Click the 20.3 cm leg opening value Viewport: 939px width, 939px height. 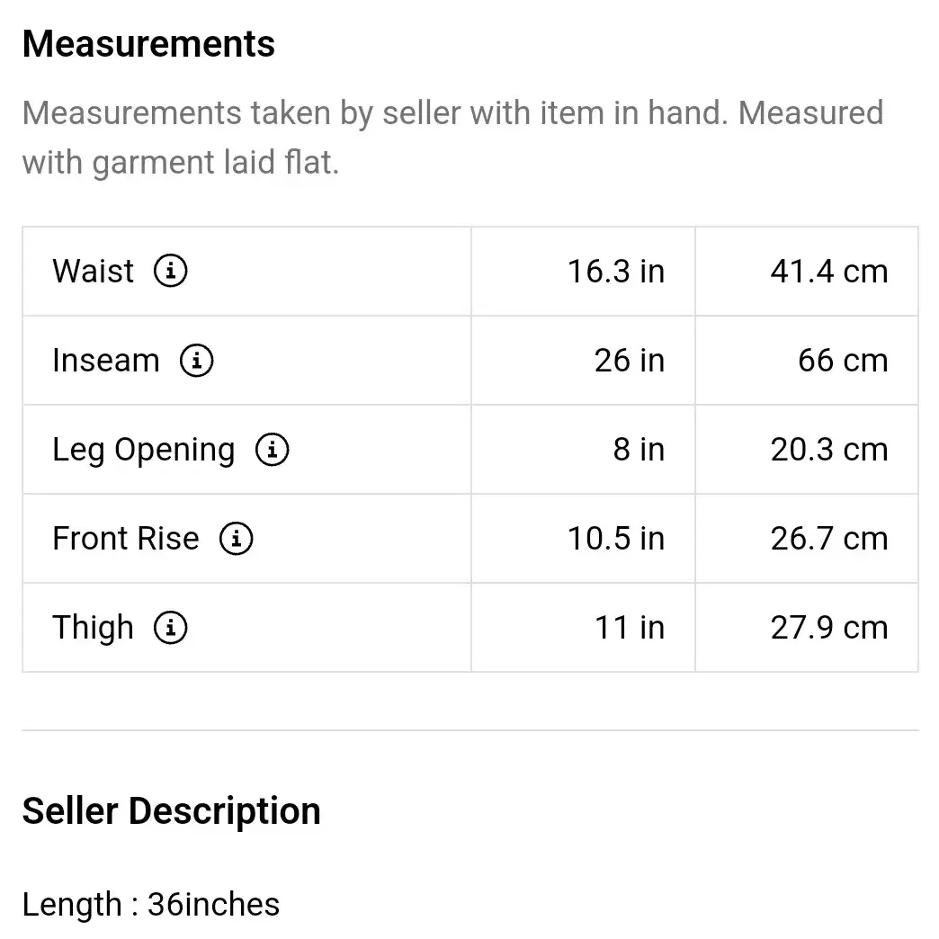829,449
